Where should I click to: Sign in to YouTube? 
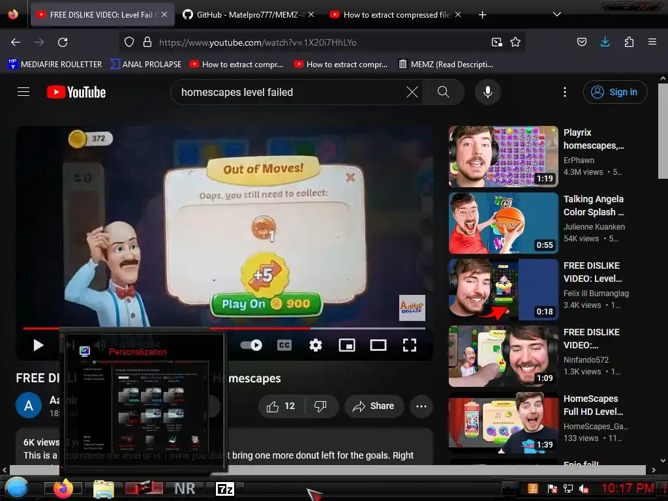coord(615,92)
